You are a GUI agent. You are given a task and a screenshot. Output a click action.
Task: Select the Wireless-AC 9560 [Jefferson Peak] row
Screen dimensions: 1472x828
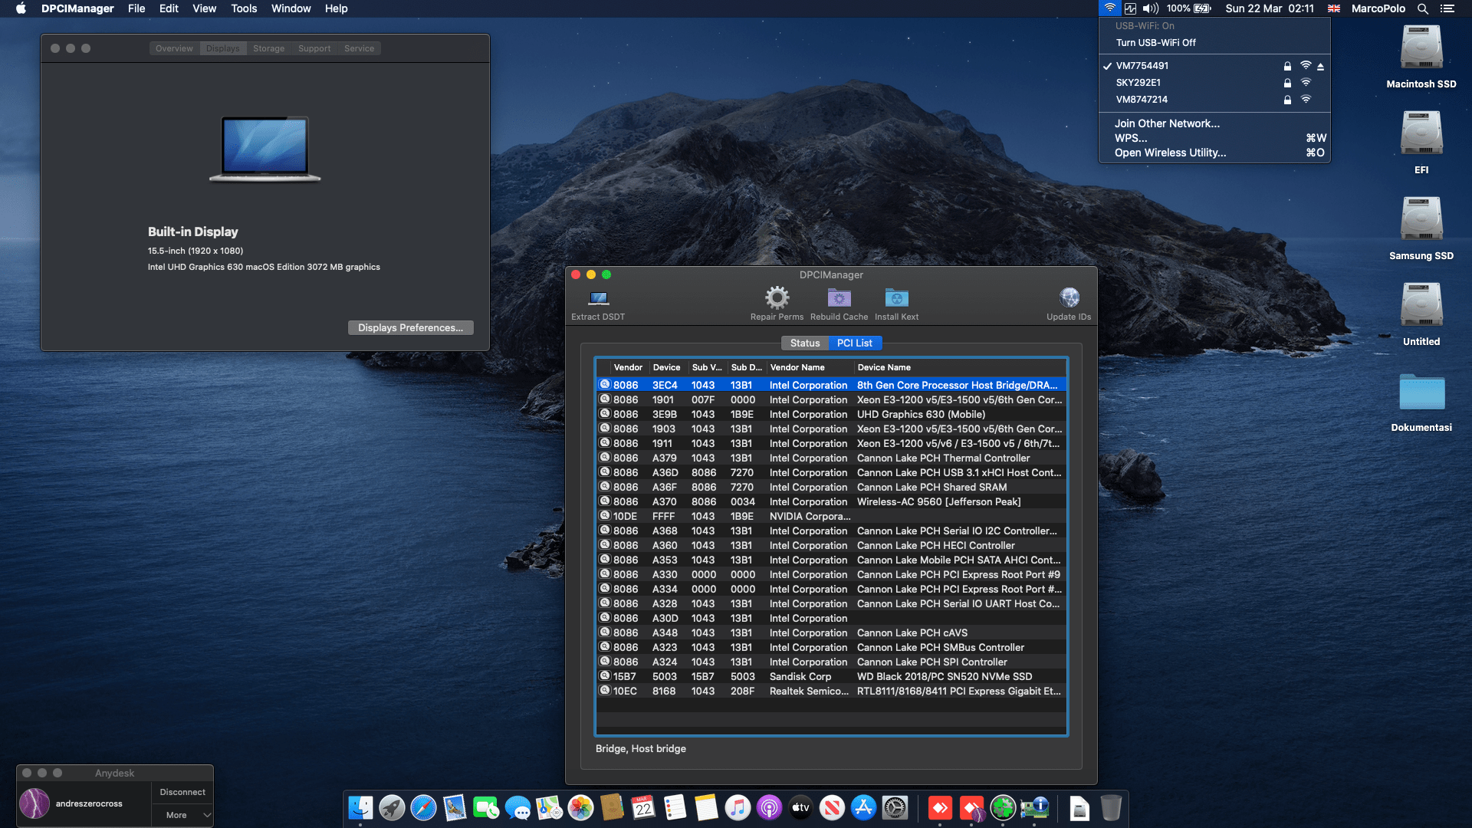[831, 501]
